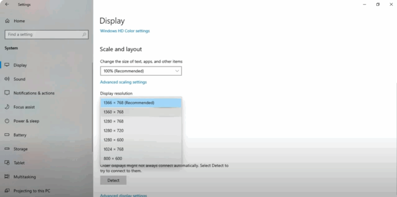Click the back arrow in Settings
This screenshot has width=397, height=197.
[x=7, y=4]
